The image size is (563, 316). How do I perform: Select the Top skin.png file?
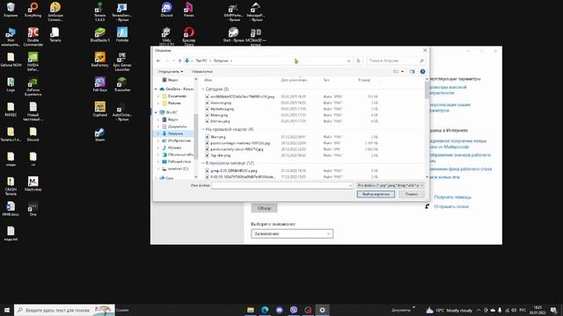(221, 155)
